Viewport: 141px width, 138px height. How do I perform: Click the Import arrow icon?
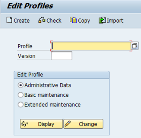102,20
